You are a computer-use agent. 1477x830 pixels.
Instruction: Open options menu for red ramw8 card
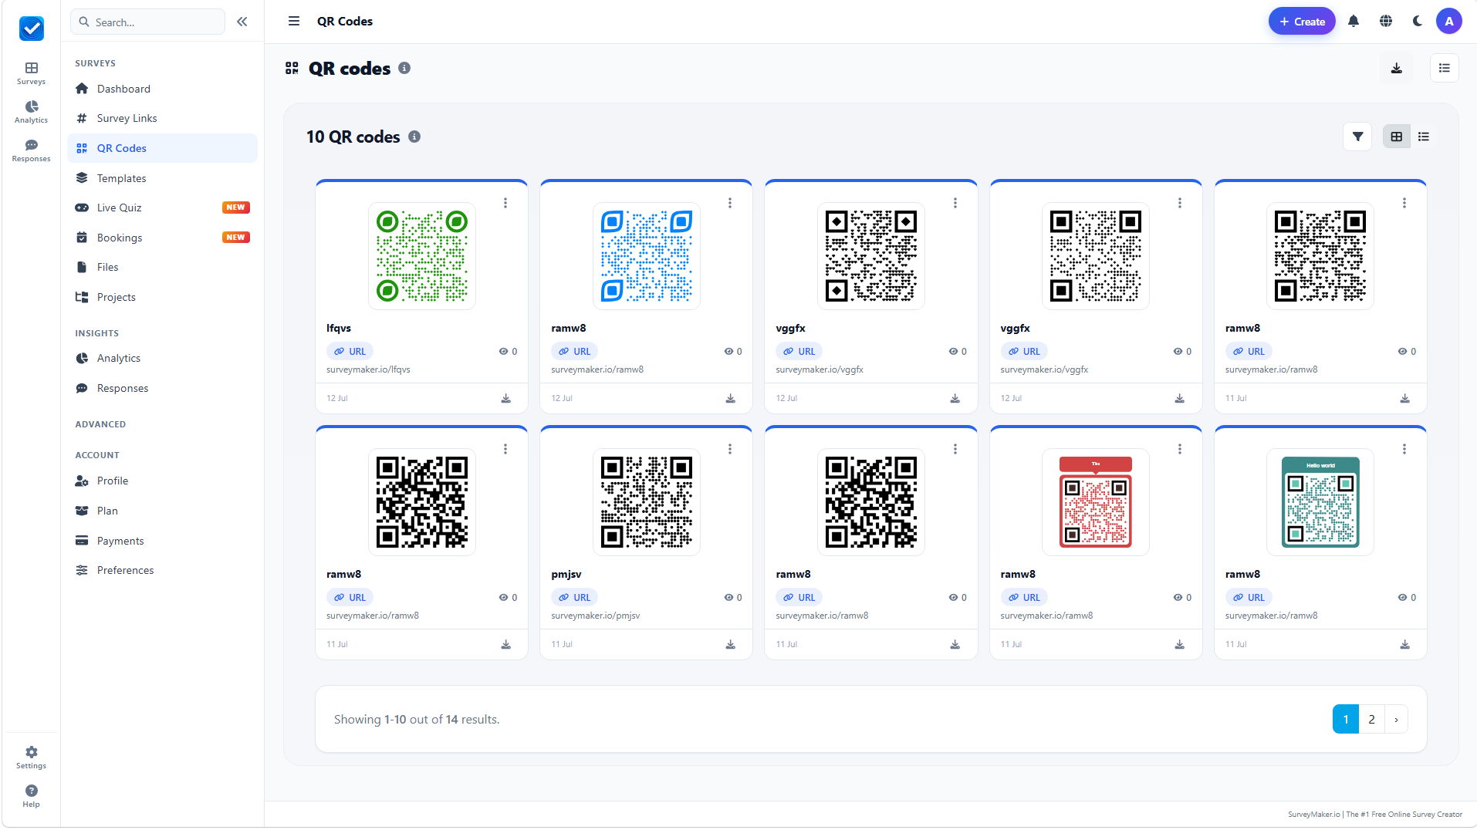(1179, 449)
